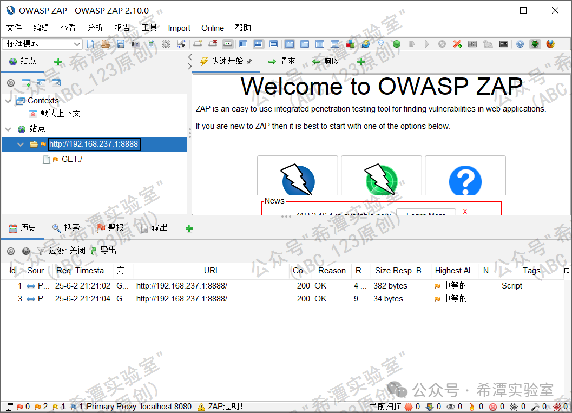Click the 过滤: 关闭 filter button
The image size is (572, 413).
[x=62, y=250]
